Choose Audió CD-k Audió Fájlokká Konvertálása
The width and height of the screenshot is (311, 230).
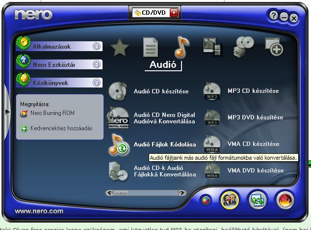165,171
